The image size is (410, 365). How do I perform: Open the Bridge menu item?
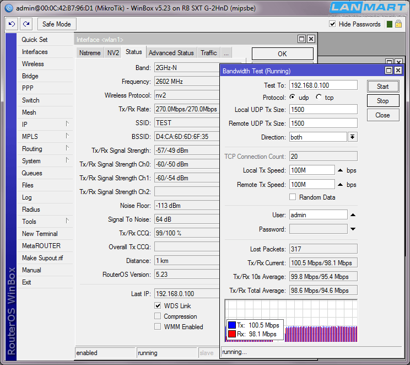45,76
